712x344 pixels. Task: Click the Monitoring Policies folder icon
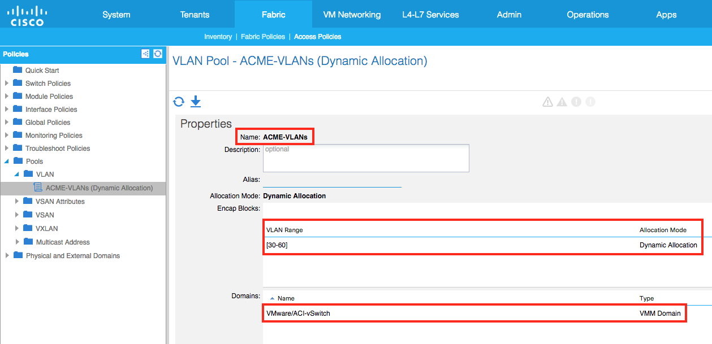click(x=18, y=135)
